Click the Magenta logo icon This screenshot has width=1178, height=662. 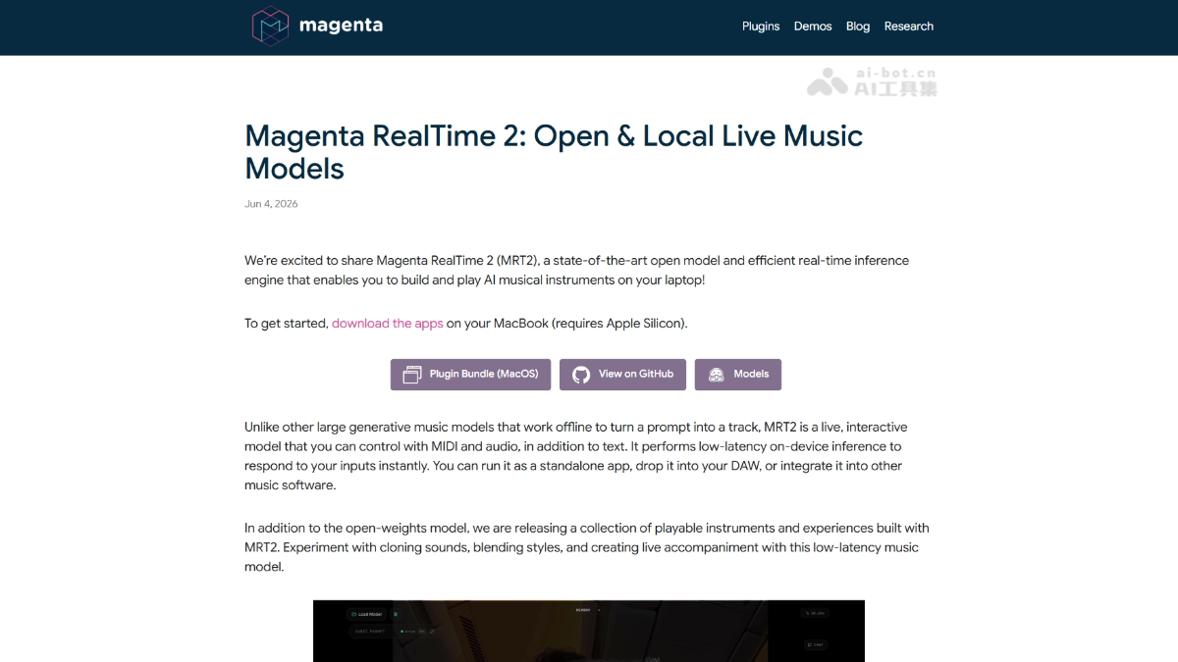pyautogui.click(x=271, y=26)
